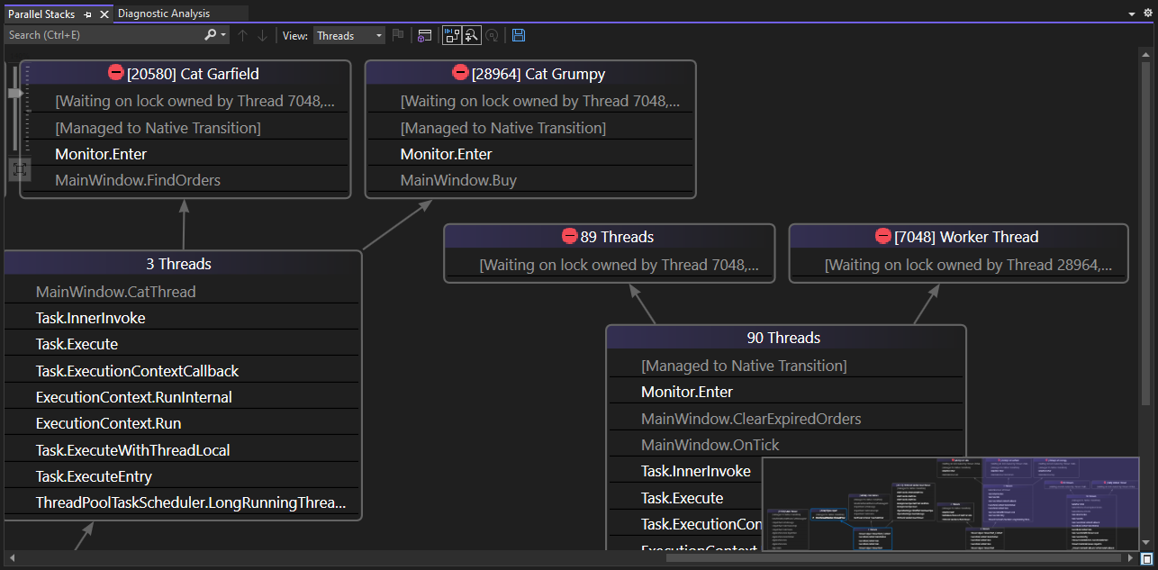This screenshot has height=570, width=1158.
Task: Click the fit to screen zoom icon
Action: [20, 168]
